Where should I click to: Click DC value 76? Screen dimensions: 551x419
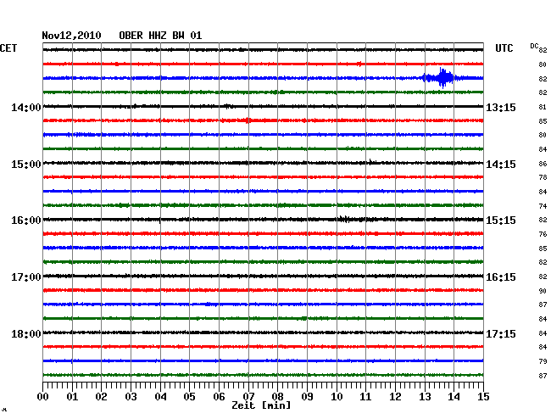coord(543,234)
